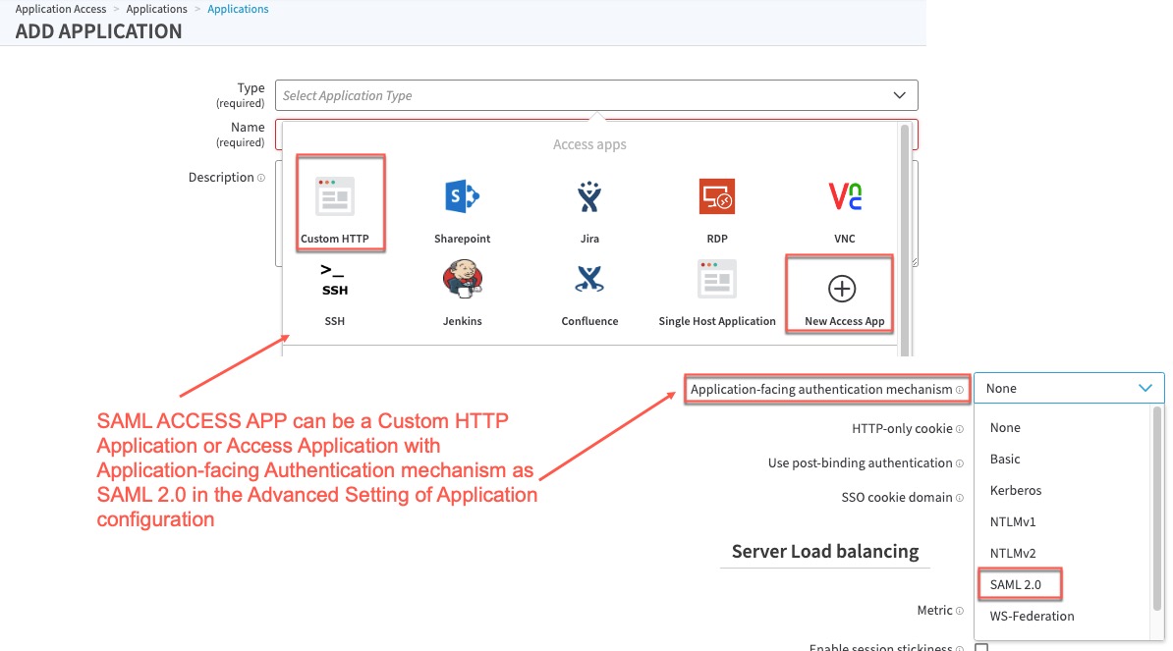
Task: Choose the Confluence app icon
Action: coord(589,281)
